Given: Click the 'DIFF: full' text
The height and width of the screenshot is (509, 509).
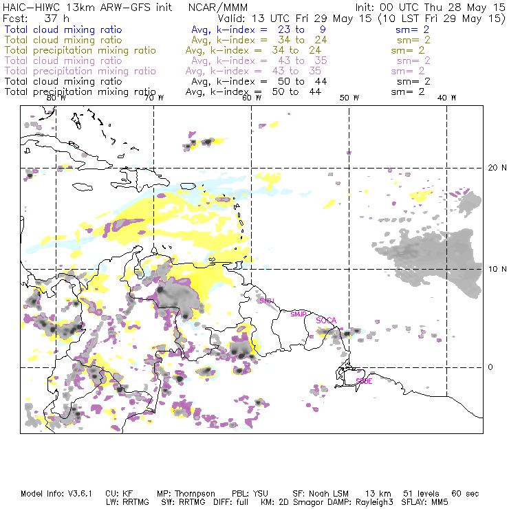Looking at the screenshot, I should click(231, 502).
